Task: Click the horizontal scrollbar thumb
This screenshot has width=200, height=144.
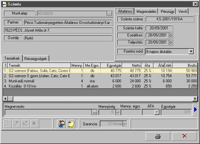Action: (10, 98)
